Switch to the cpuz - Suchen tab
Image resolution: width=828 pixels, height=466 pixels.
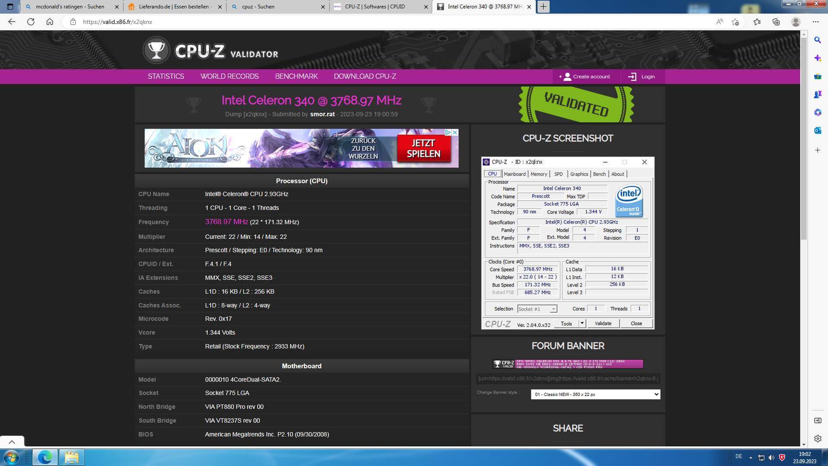[x=278, y=6]
